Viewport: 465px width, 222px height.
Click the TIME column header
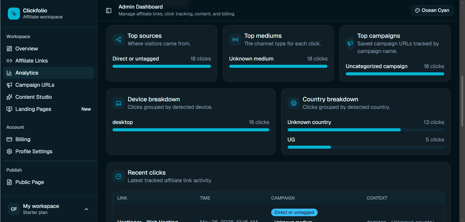205,198
